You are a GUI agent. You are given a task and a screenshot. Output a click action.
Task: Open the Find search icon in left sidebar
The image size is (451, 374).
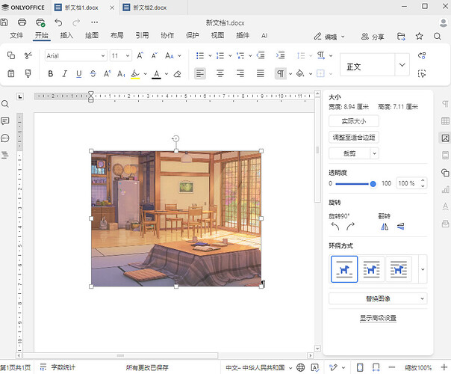coord(5,104)
